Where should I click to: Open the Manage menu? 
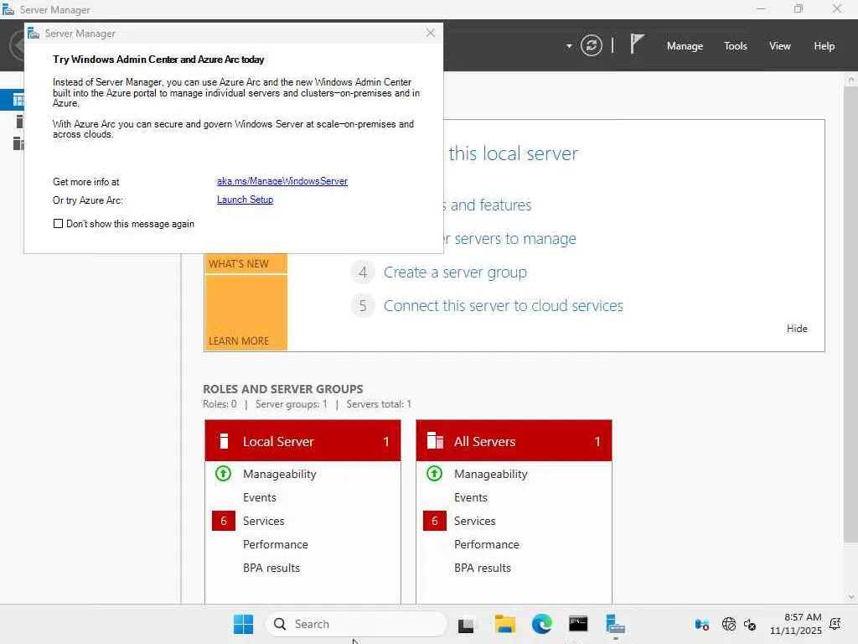point(685,46)
